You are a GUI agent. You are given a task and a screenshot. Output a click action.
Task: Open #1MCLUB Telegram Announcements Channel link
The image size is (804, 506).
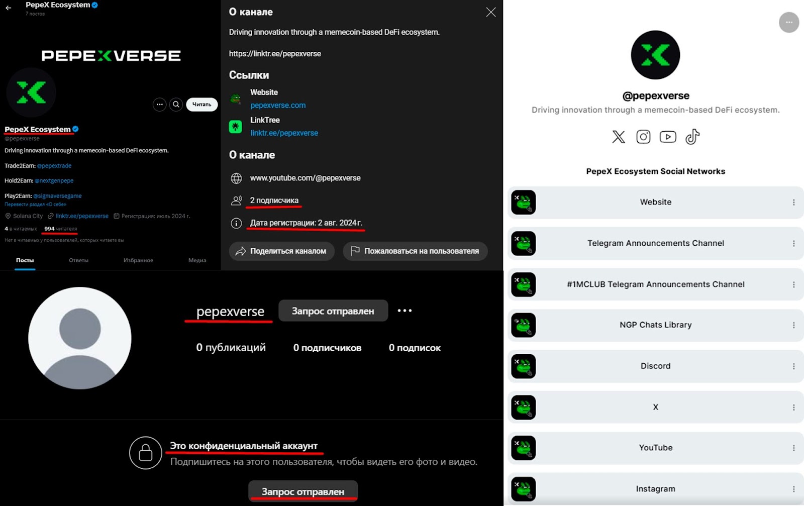655,284
